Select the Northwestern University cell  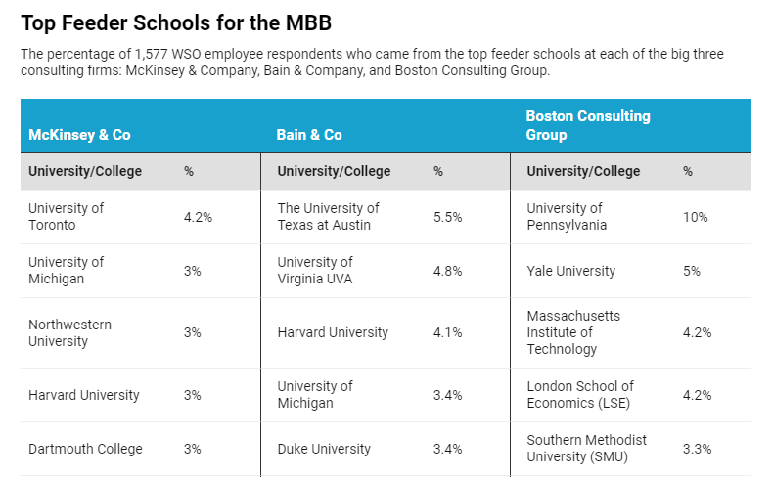pyautogui.click(x=69, y=333)
